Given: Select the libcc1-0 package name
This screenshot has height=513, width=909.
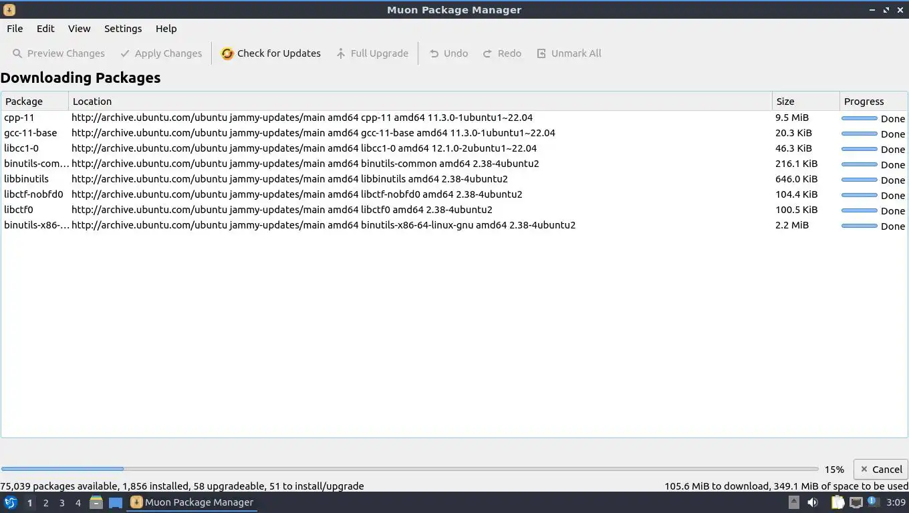Looking at the screenshot, I should coord(21,148).
